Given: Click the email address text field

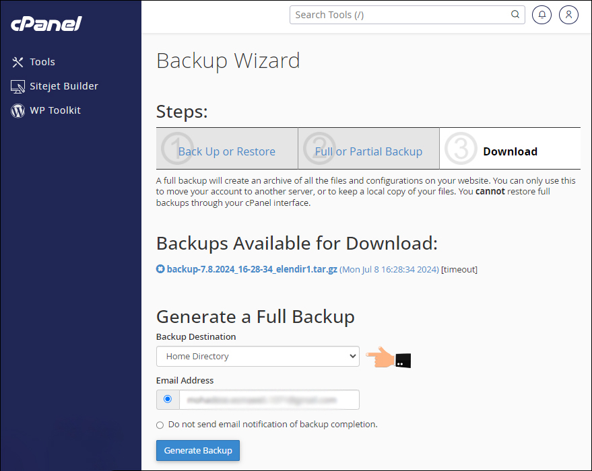Looking at the screenshot, I should point(269,400).
